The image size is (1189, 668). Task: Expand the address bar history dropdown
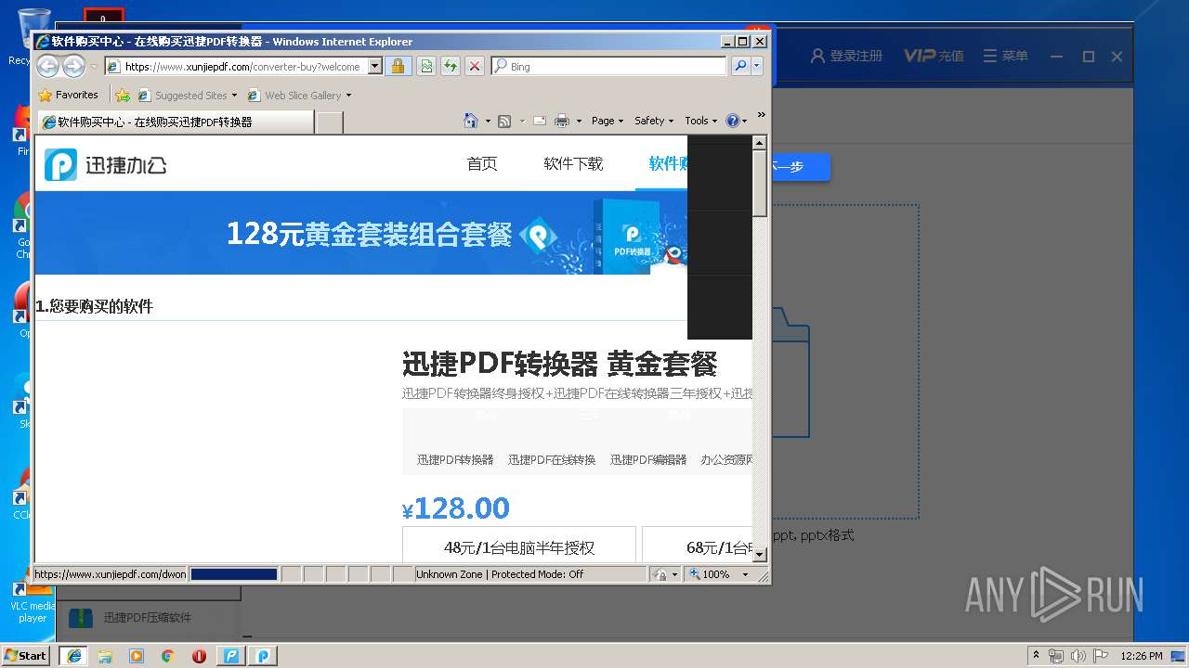pos(375,66)
